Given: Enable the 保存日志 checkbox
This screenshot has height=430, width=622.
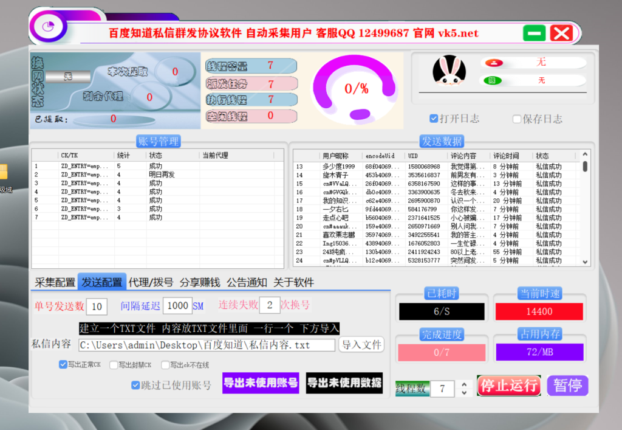Looking at the screenshot, I should click(517, 119).
